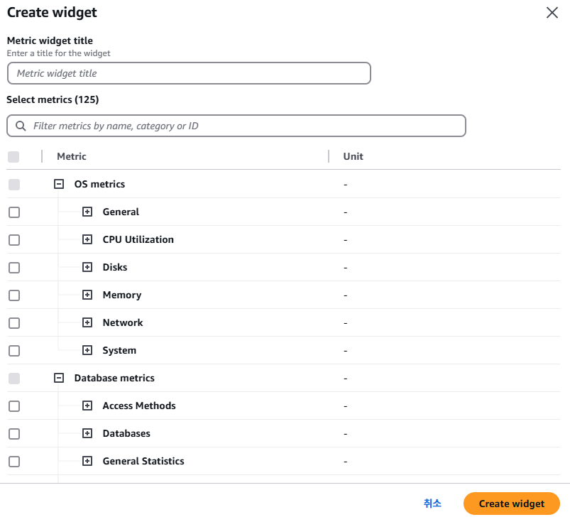Click the Create widget button
This screenshot has height=522, width=570.
click(x=511, y=504)
